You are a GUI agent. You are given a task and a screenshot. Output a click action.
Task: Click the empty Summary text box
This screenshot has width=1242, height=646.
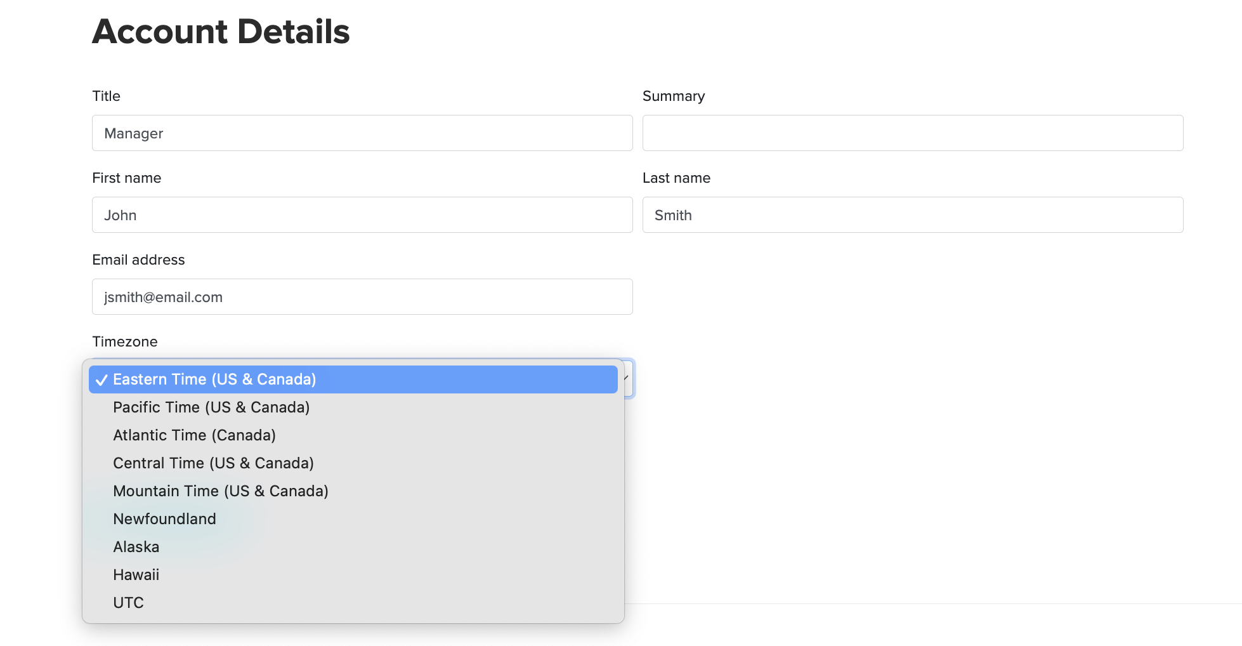912,133
